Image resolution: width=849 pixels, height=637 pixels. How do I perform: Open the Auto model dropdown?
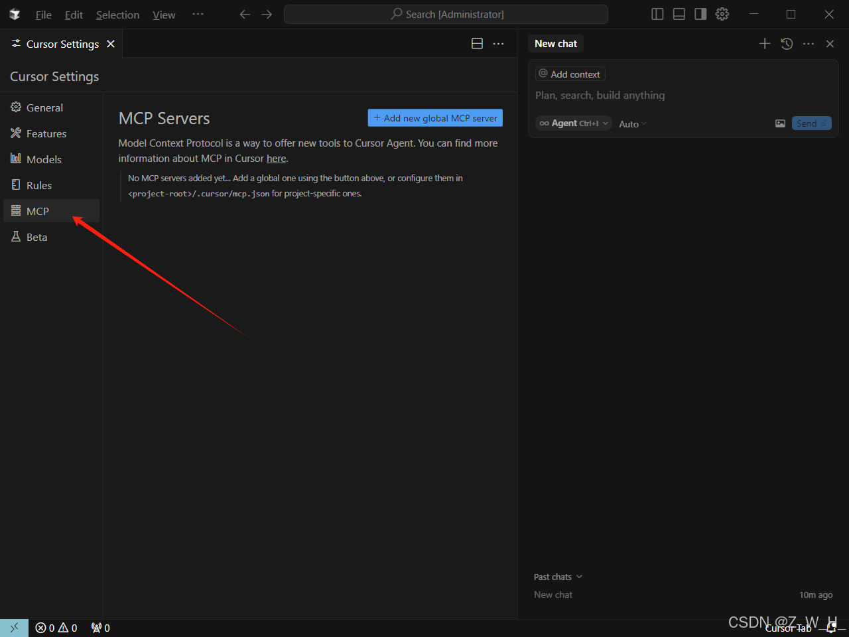pos(632,124)
